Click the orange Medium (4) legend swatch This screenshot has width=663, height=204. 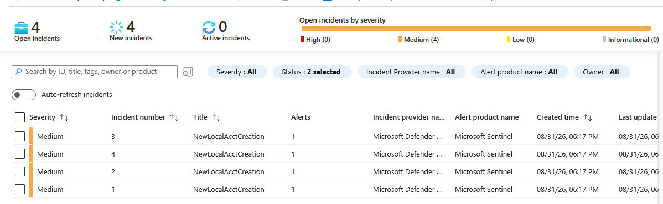(400, 40)
